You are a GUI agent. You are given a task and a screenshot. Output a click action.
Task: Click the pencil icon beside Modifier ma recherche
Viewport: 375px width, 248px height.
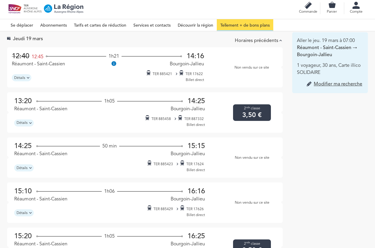click(x=309, y=84)
